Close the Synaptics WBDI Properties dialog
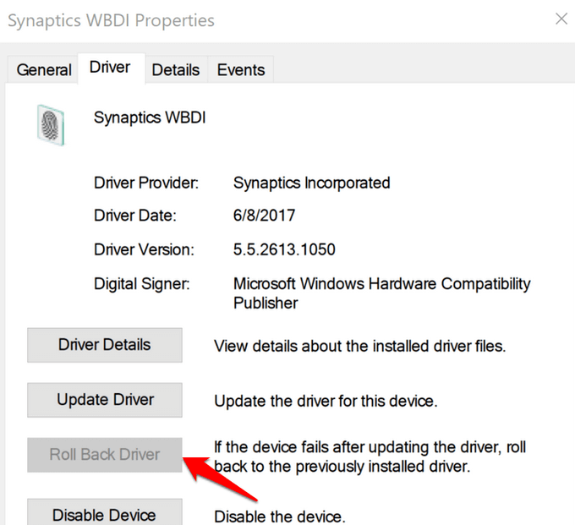The width and height of the screenshot is (575, 525). [x=561, y=19]
